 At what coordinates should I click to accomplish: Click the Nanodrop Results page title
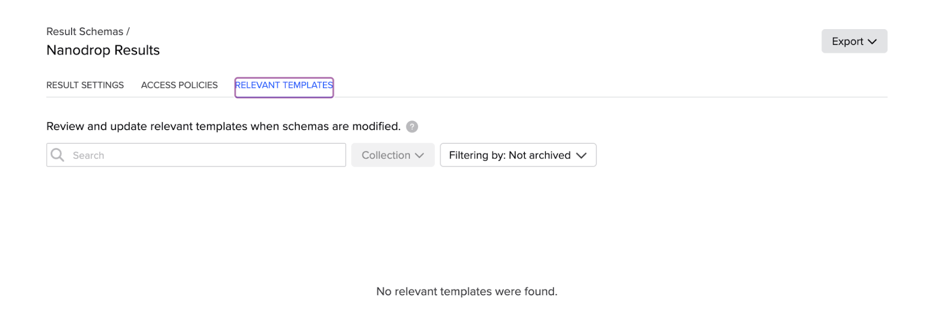pos(103,50)
